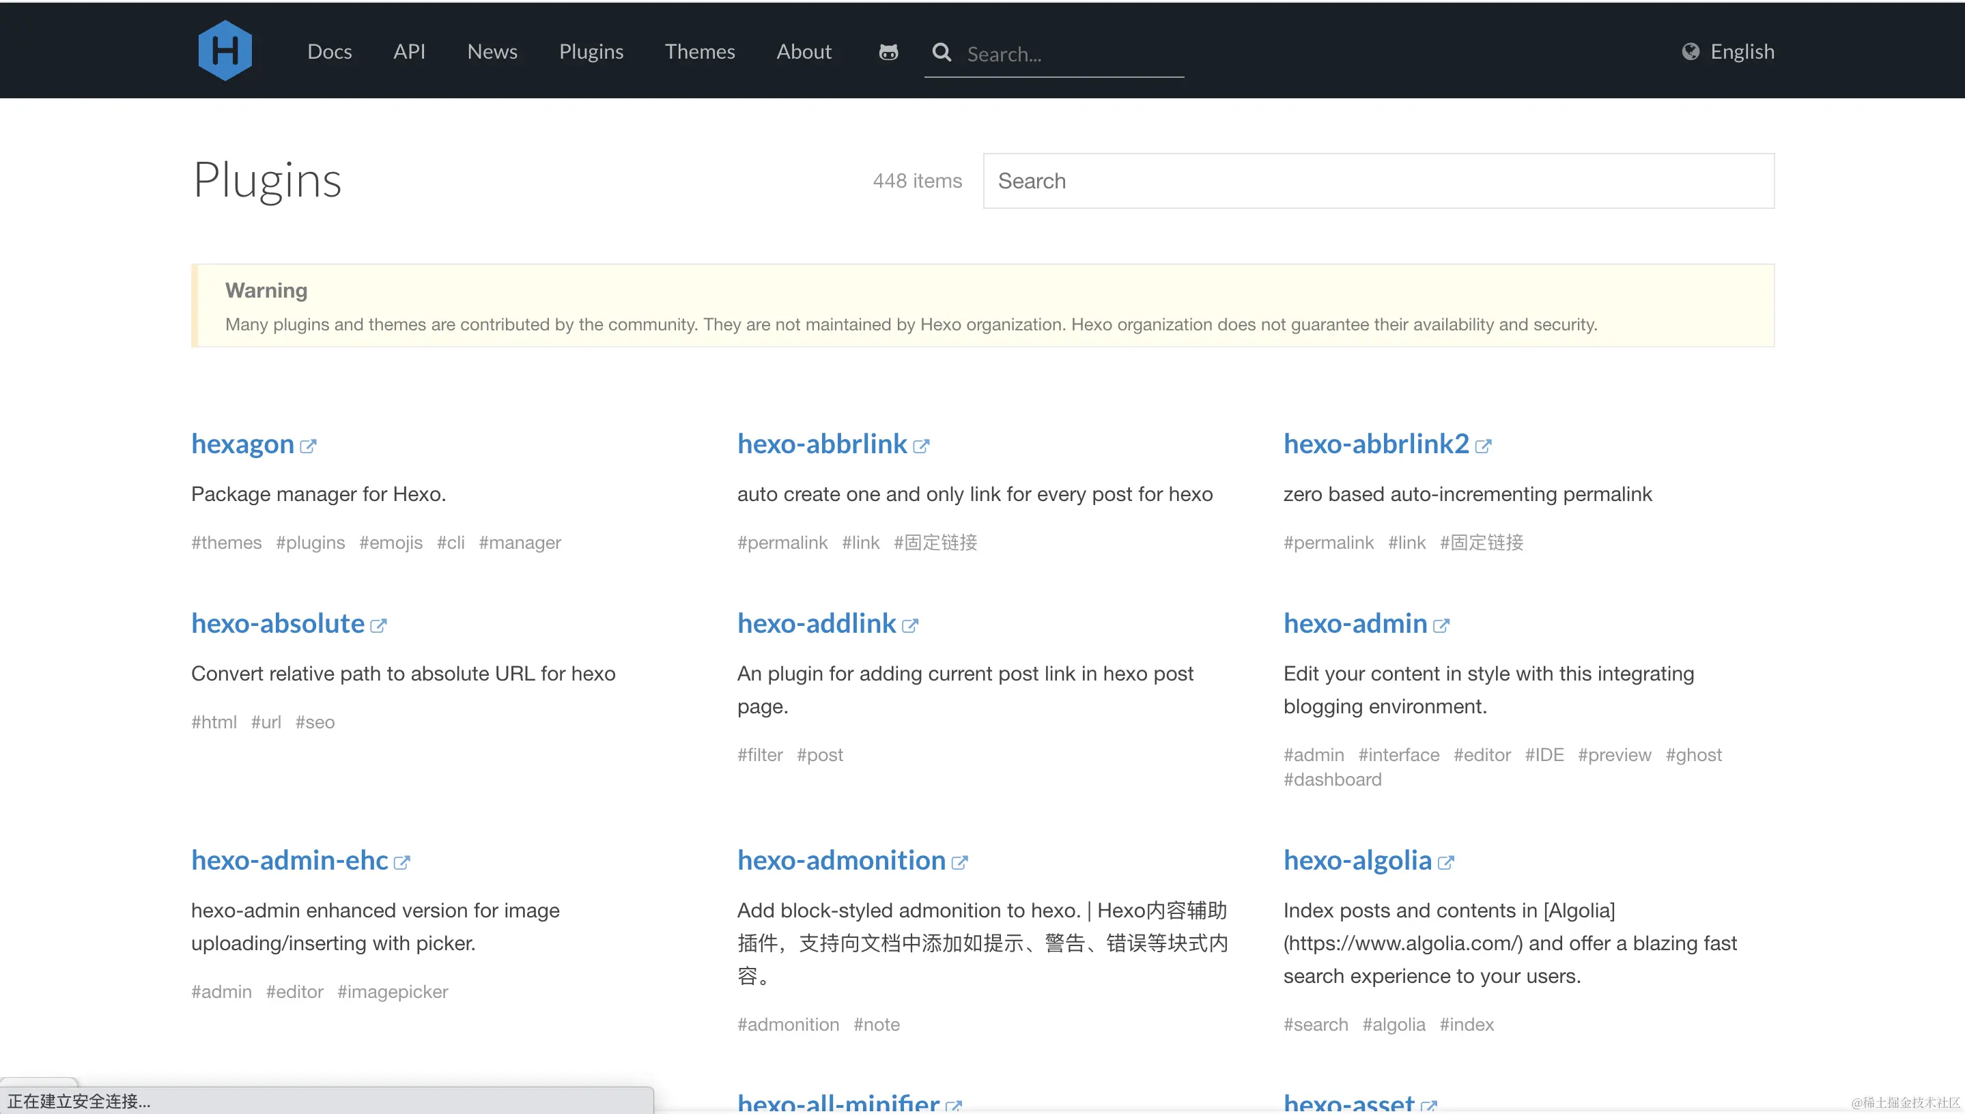
Task: Click external link icon beside hexo-admin
Action: (1441, 626)
